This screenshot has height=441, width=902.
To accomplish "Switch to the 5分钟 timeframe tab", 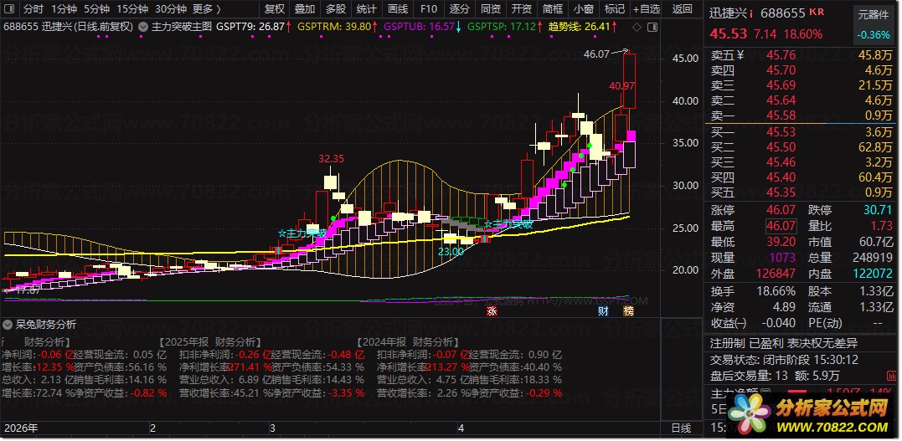I will click(x=96, y=9).
